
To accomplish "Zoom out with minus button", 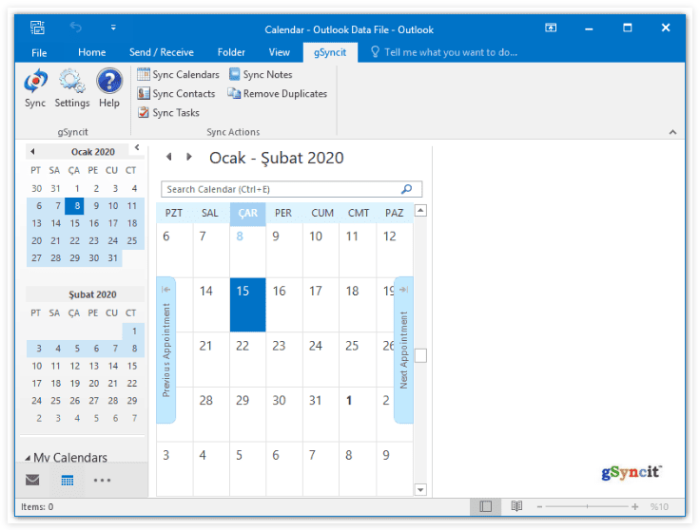I will tap(539, 507).
